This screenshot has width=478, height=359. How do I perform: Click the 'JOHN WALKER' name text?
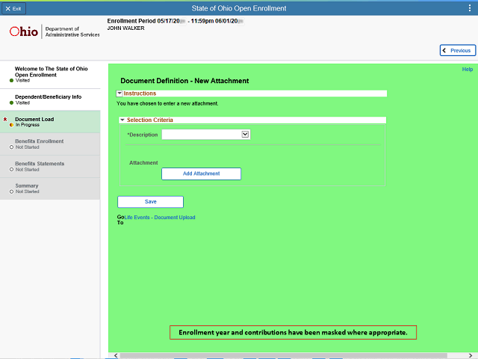[x=125, y=28]
